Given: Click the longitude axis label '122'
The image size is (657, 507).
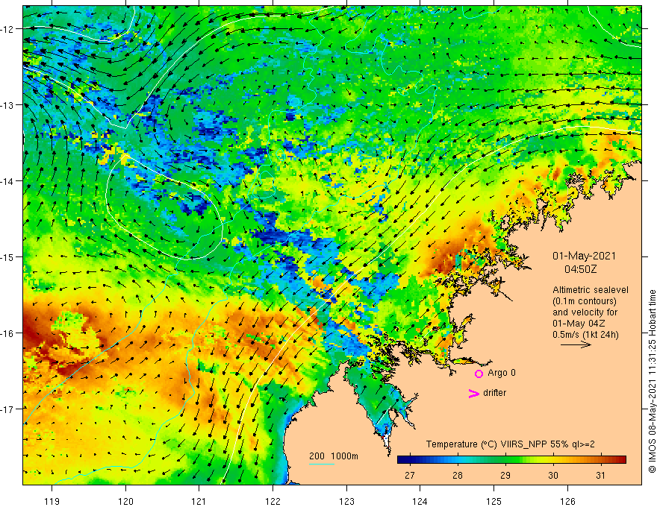Looking at the screenshot, I should click(273, 501).
